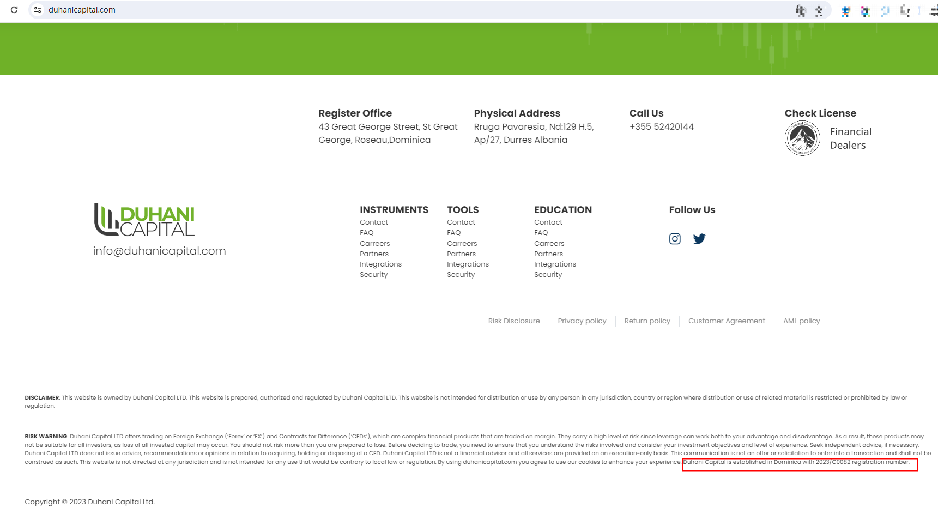Go to Integrations under EDUCATION
The height and width of the screenshot is (513, 938).
[x=555, y=264]
